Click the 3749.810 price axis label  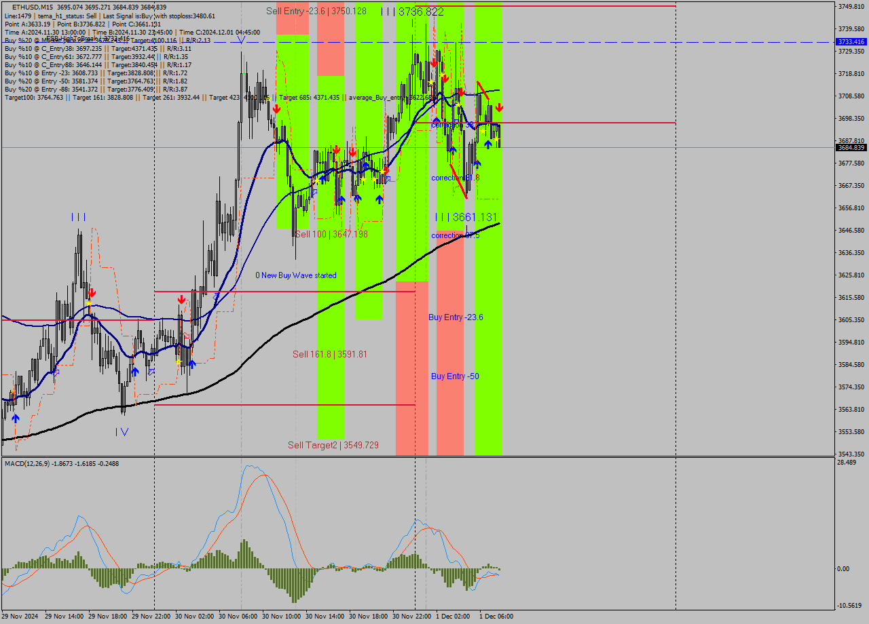851,7
